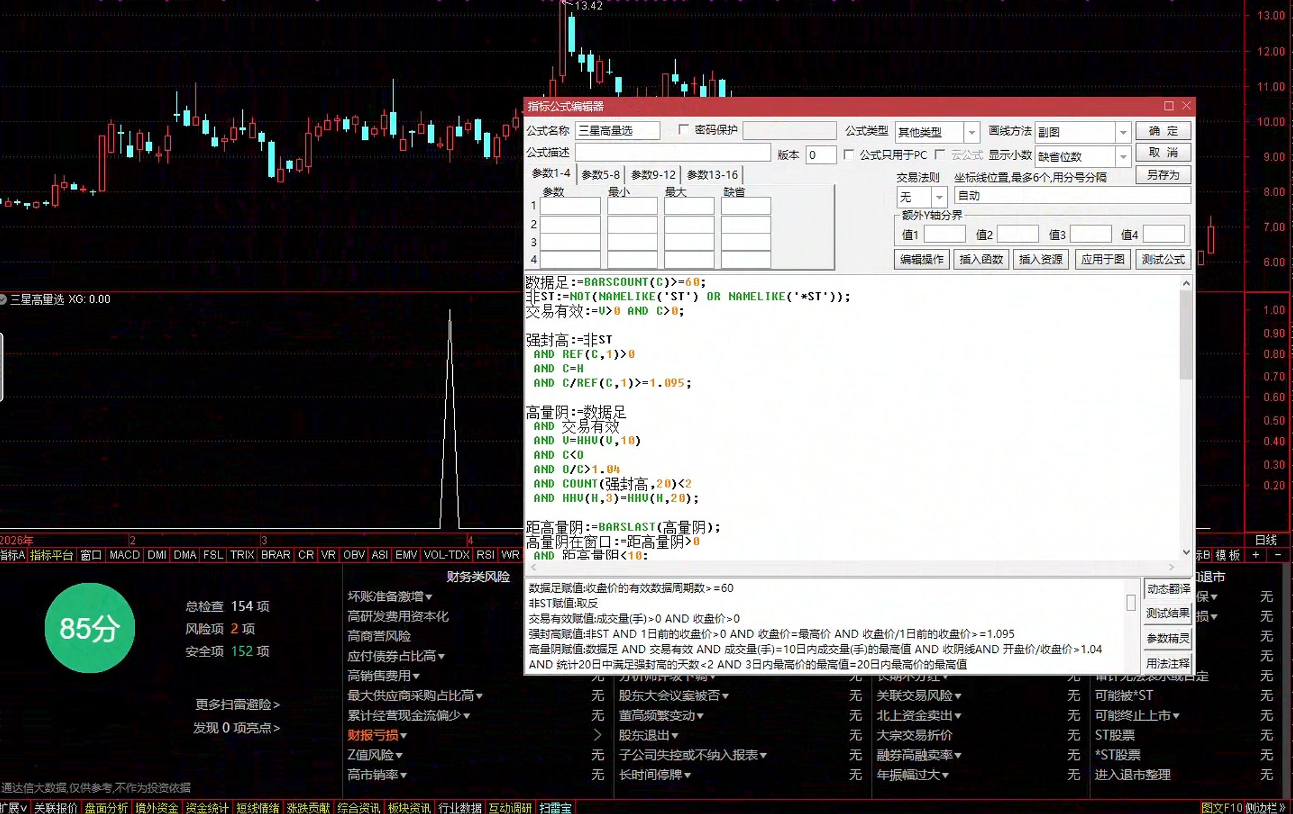Toggle the 云公式 checkbox
The image size is (1293, 814).
[x=940, y=155]
